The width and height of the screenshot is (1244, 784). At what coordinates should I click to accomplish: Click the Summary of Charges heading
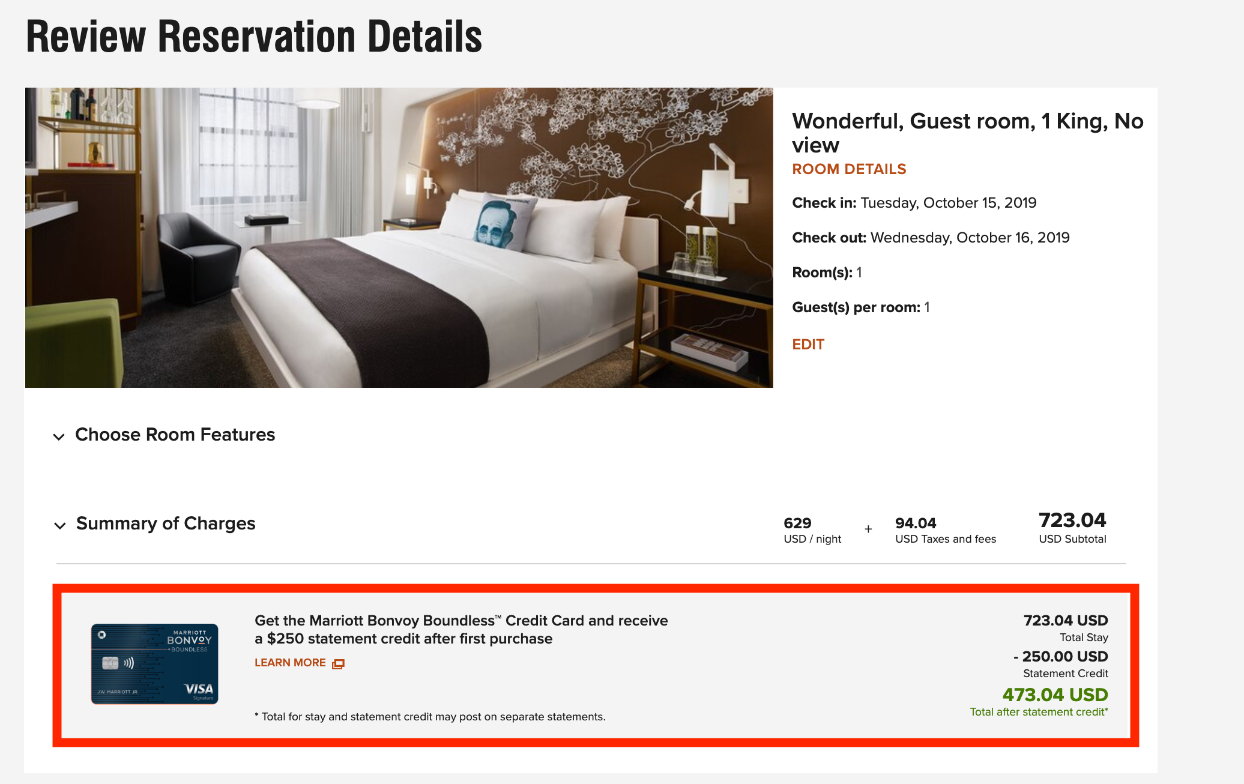pos(166,523)
